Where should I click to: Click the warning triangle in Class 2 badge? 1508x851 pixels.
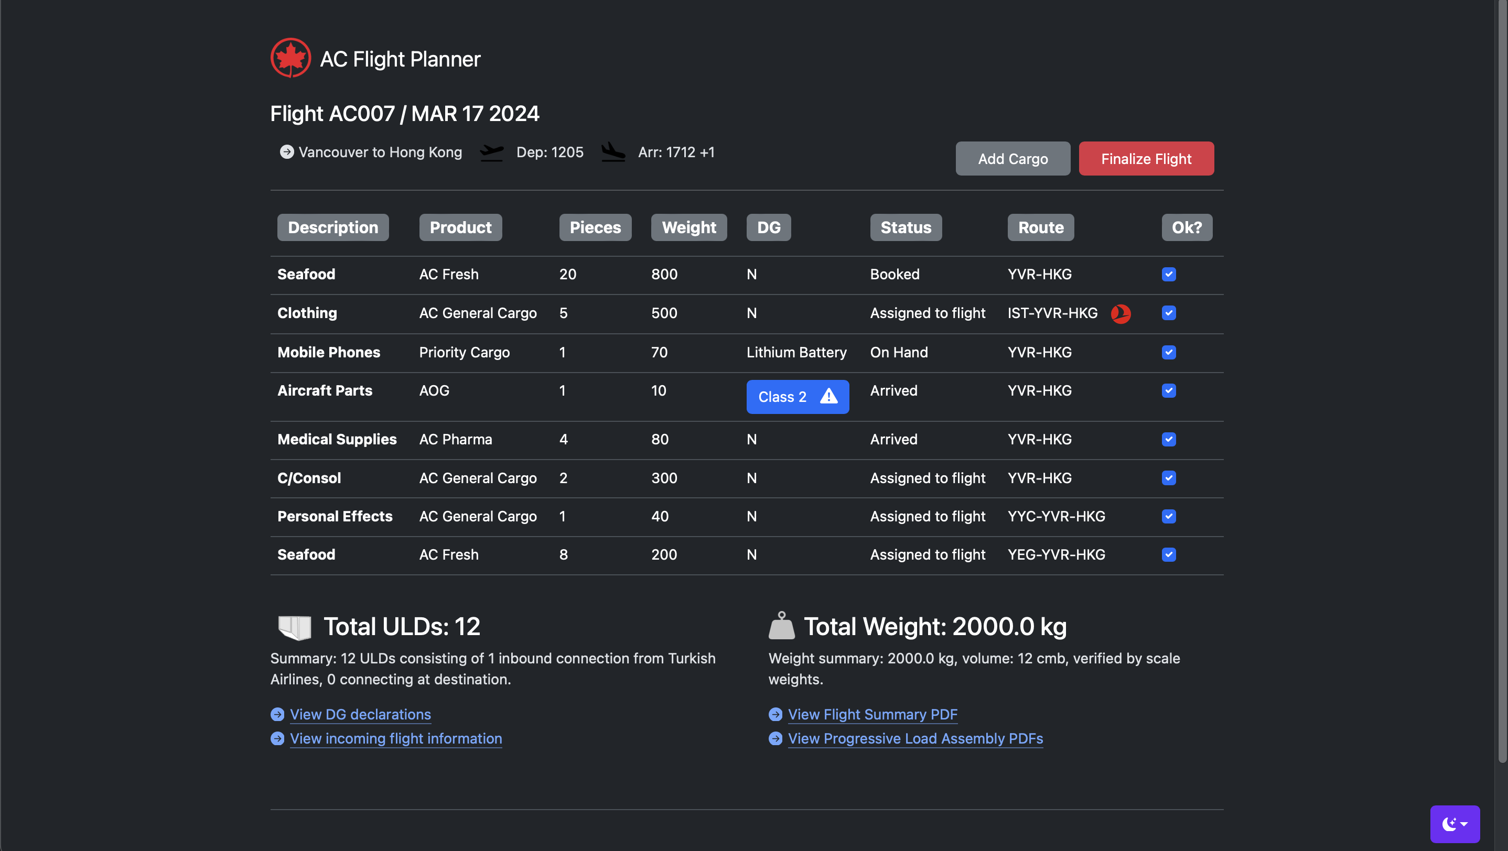[x=829, y=397]
